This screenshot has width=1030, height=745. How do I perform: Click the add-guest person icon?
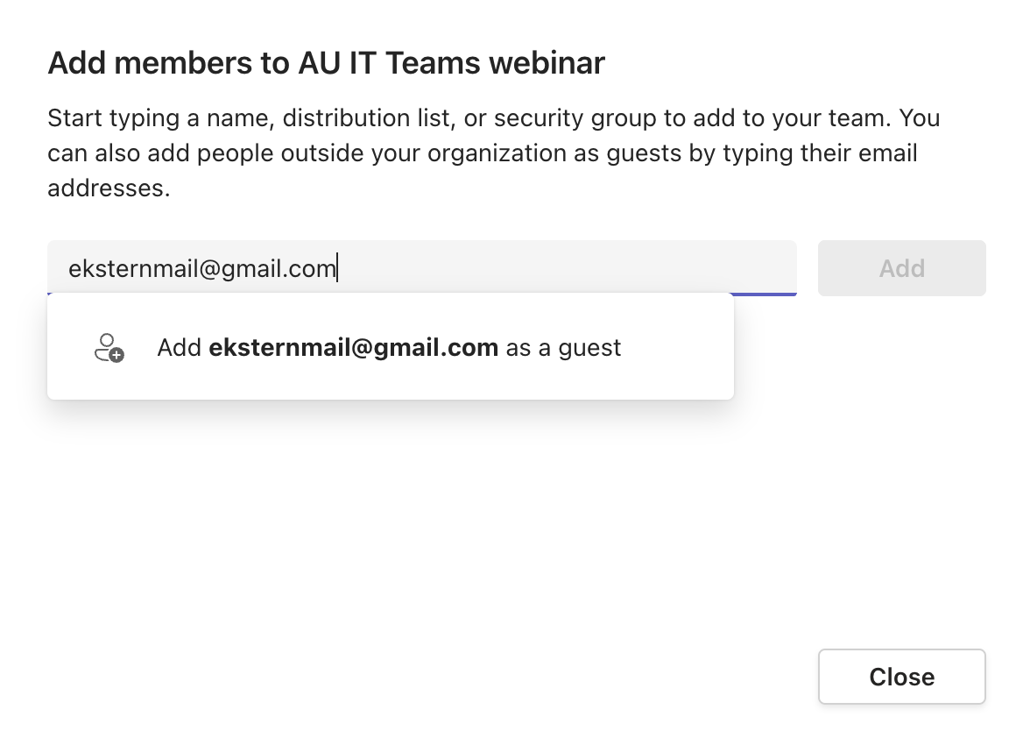click(x=109, y=348)
